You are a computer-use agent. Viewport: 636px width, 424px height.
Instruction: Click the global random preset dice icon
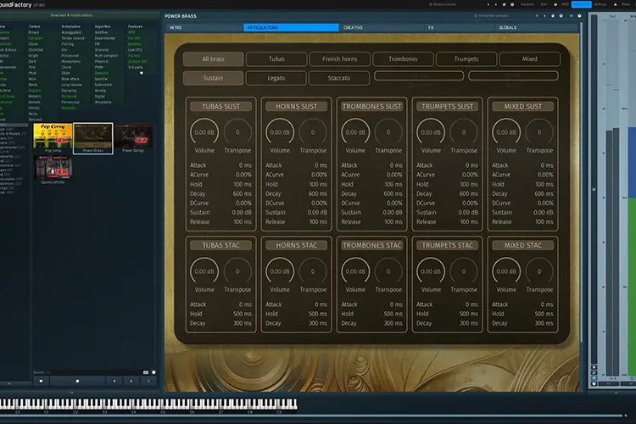505,4
